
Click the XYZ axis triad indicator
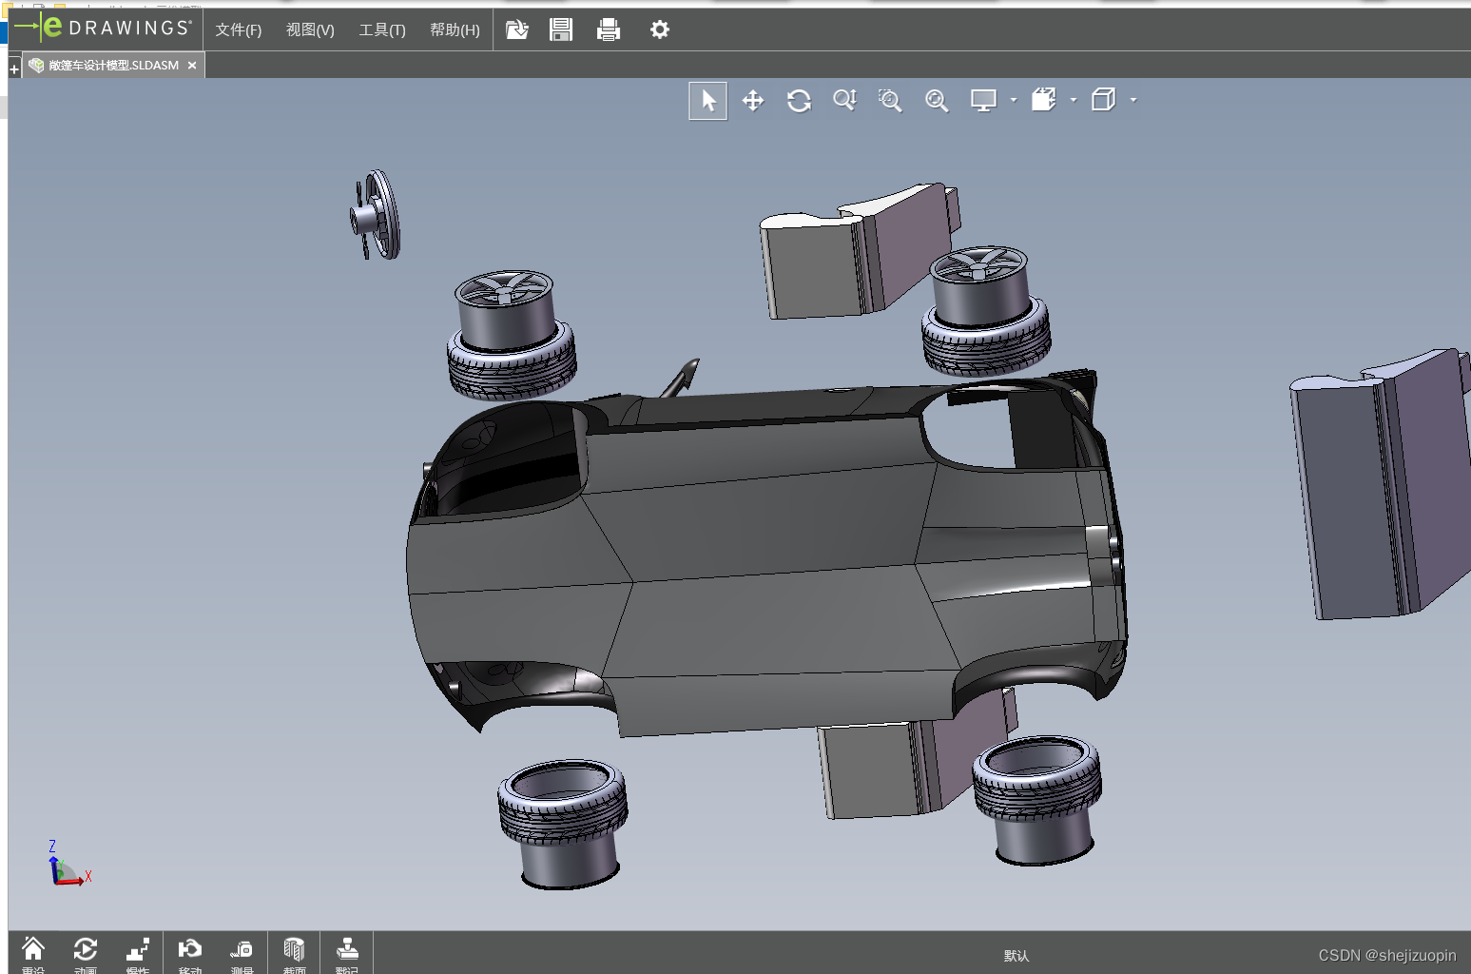tap(68, 864)
